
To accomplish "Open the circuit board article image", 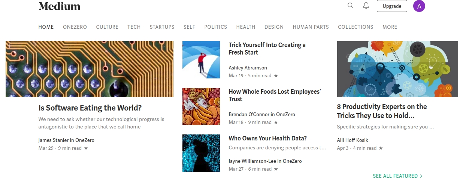I will pos(90,69).
